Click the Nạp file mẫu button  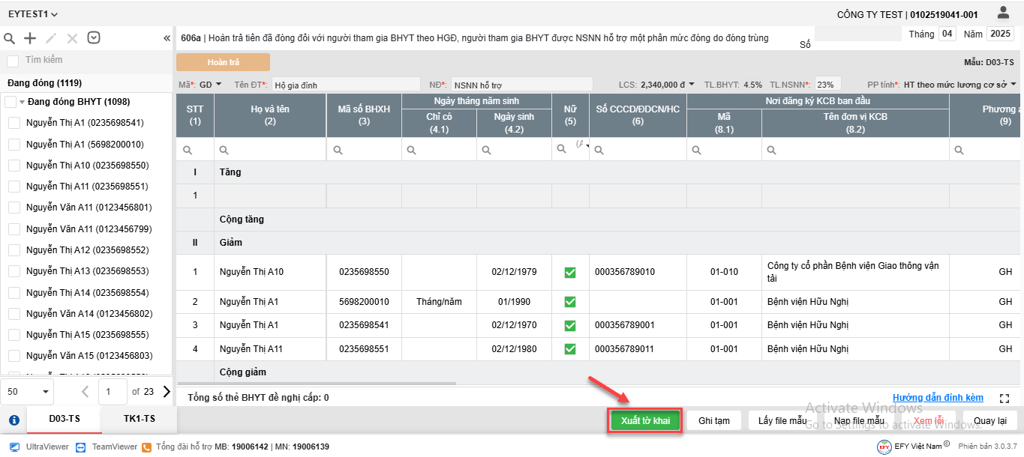(859, 421)
